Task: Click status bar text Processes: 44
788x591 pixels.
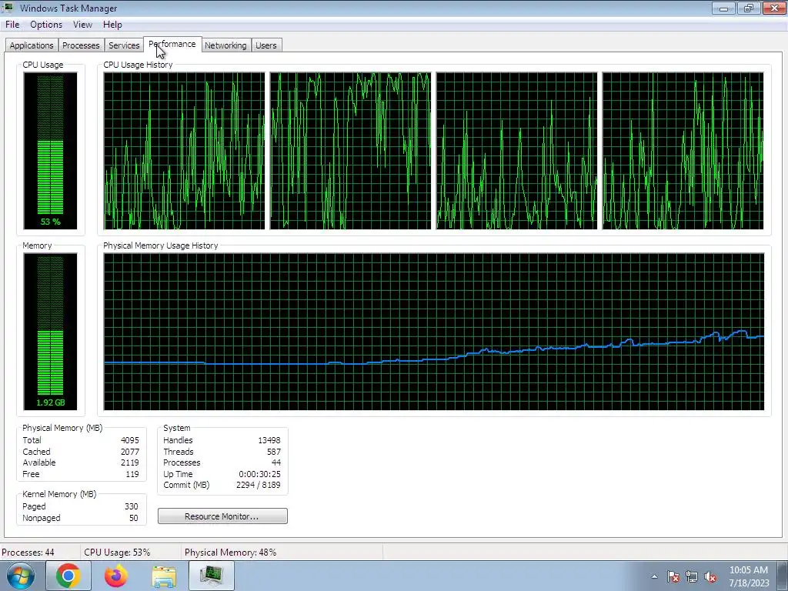Action: [x=28, y=553]
